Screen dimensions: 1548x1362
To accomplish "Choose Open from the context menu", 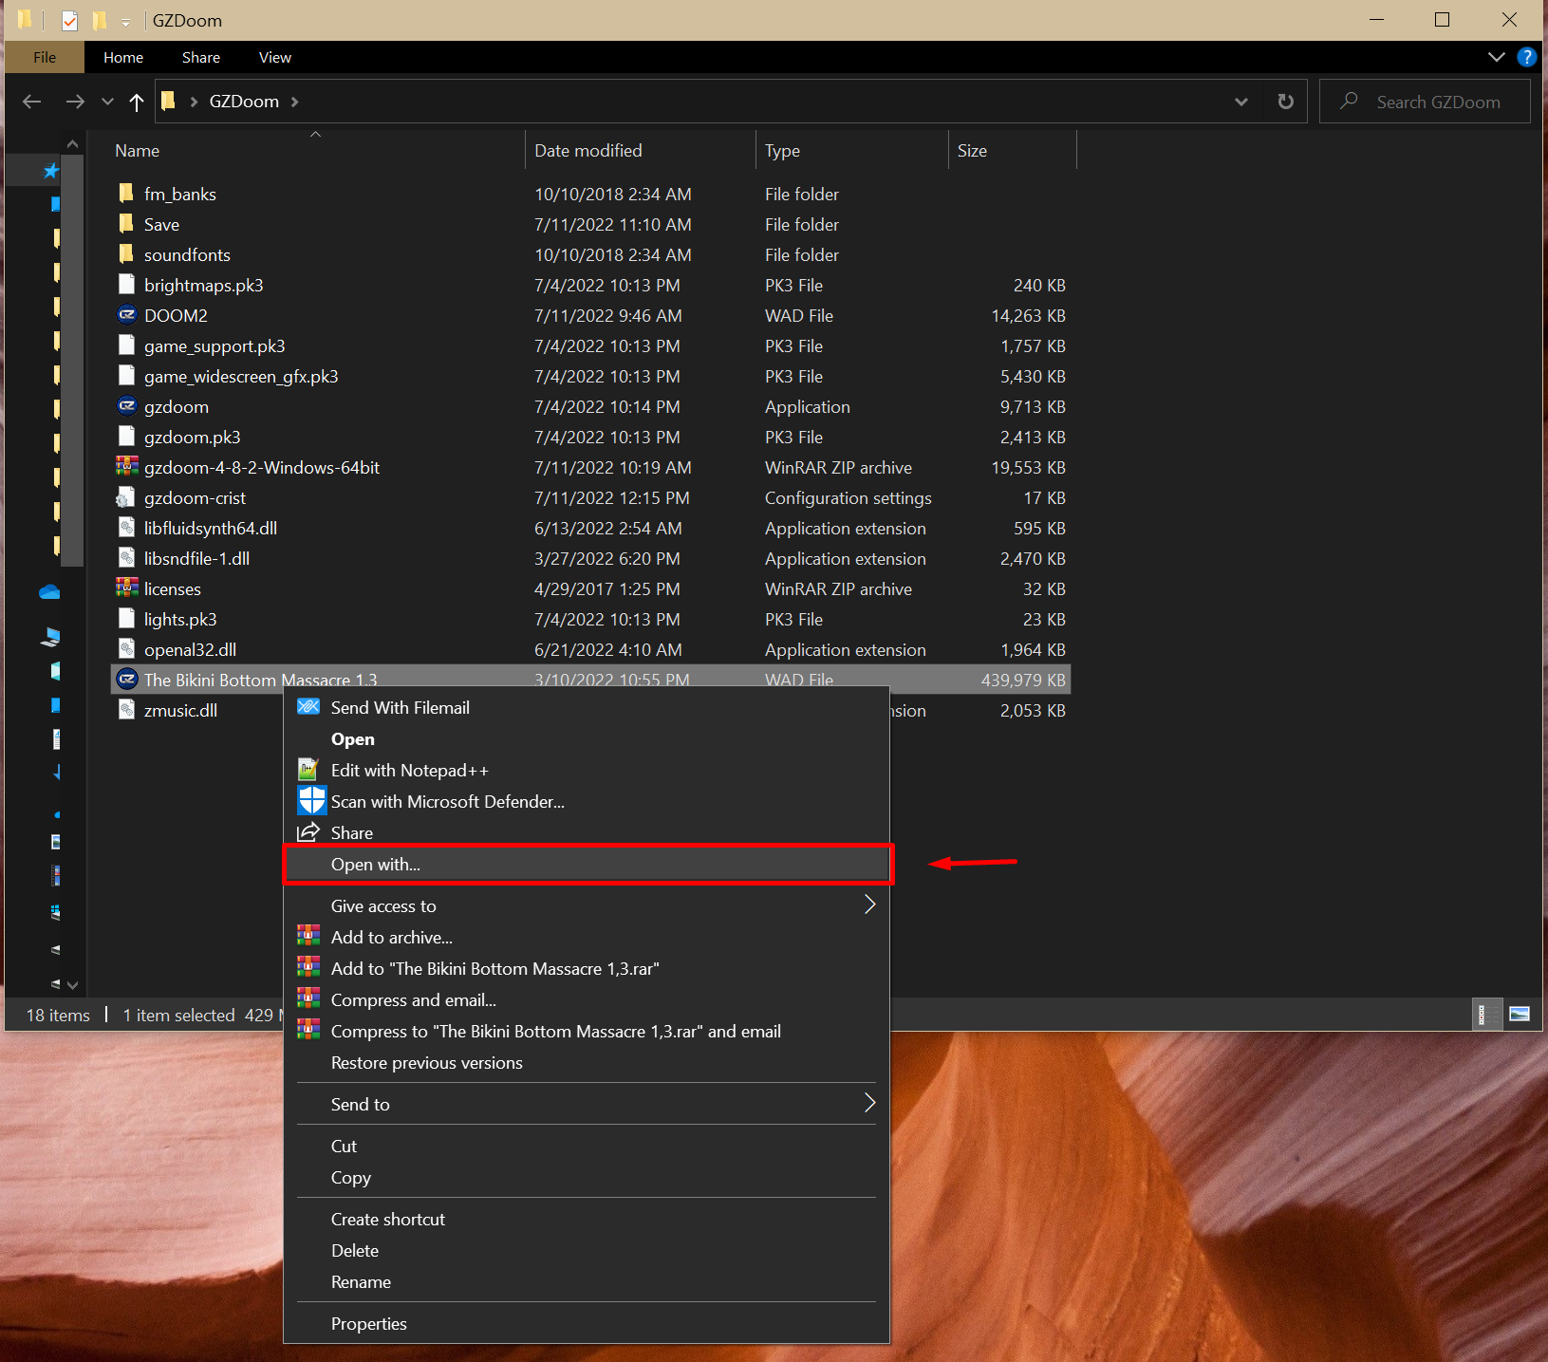I will pos(588,738).
